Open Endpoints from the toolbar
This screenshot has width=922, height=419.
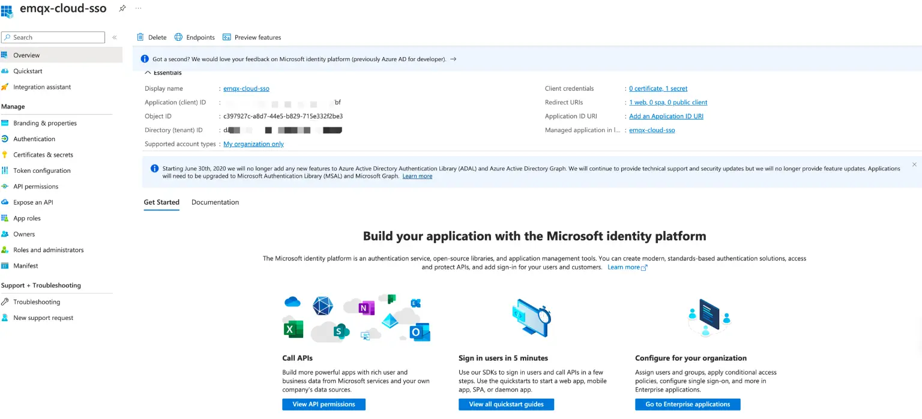[x=194, y=37]
